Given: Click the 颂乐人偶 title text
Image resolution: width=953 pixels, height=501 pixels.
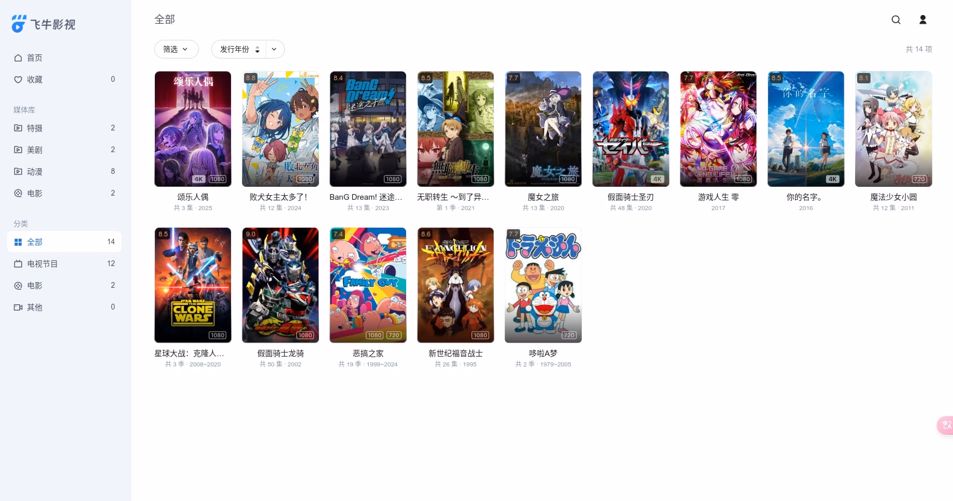Looking at the screenshot, I should pyautogui.click(x=193, y=197).
